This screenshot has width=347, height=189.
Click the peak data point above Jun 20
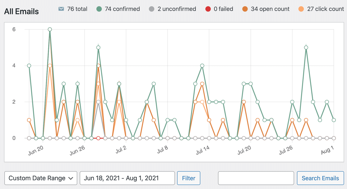[x=49, y=29]
